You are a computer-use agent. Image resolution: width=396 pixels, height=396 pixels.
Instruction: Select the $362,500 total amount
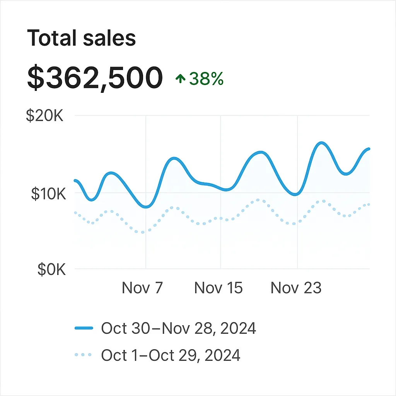(x=95, y=78)
